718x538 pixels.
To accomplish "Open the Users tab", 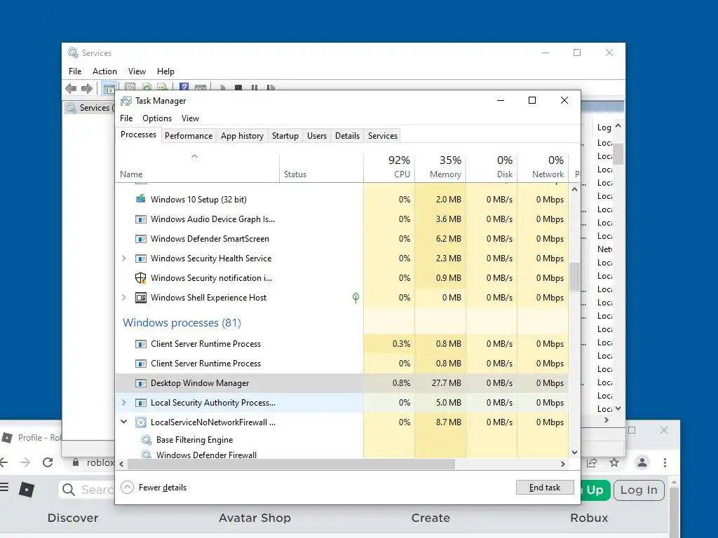I will pos(317,136).
